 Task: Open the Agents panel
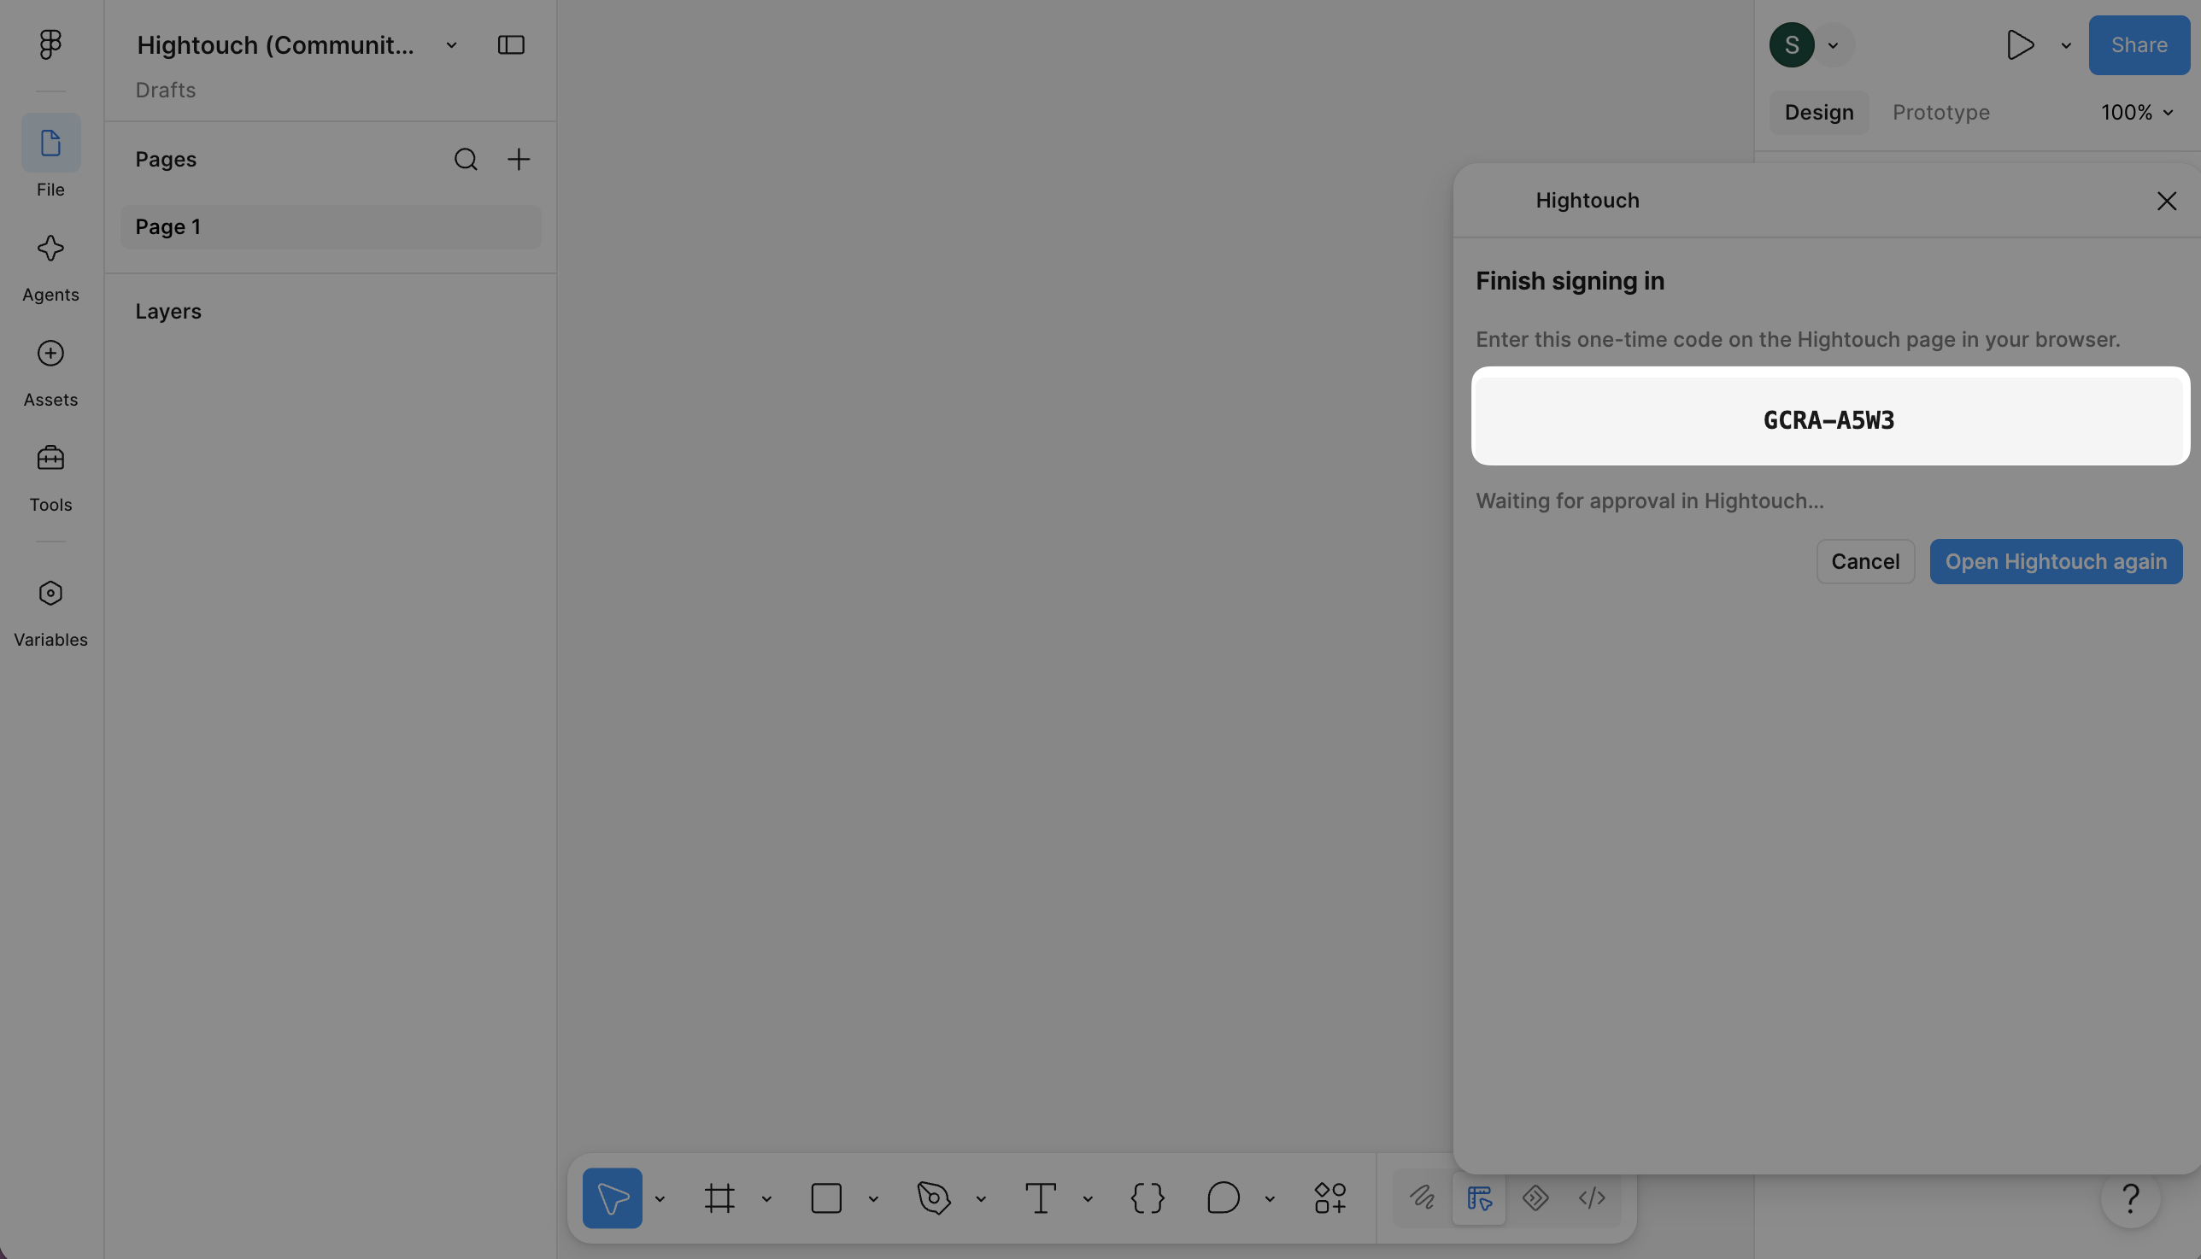click(x=50, y=249)
